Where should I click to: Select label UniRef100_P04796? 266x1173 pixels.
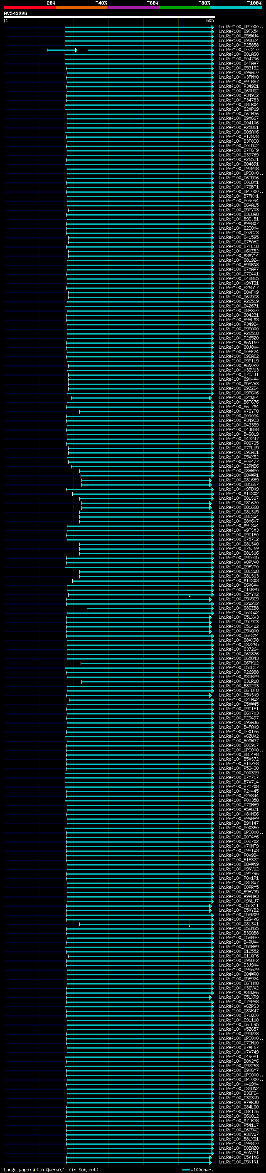point(239,59)
